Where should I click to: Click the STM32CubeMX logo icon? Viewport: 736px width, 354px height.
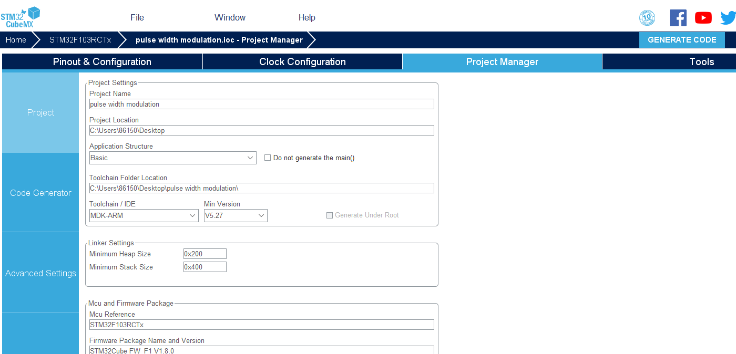pos(20,17)
